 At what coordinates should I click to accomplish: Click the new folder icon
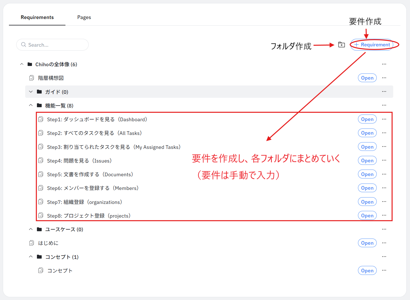pos(341,45)
